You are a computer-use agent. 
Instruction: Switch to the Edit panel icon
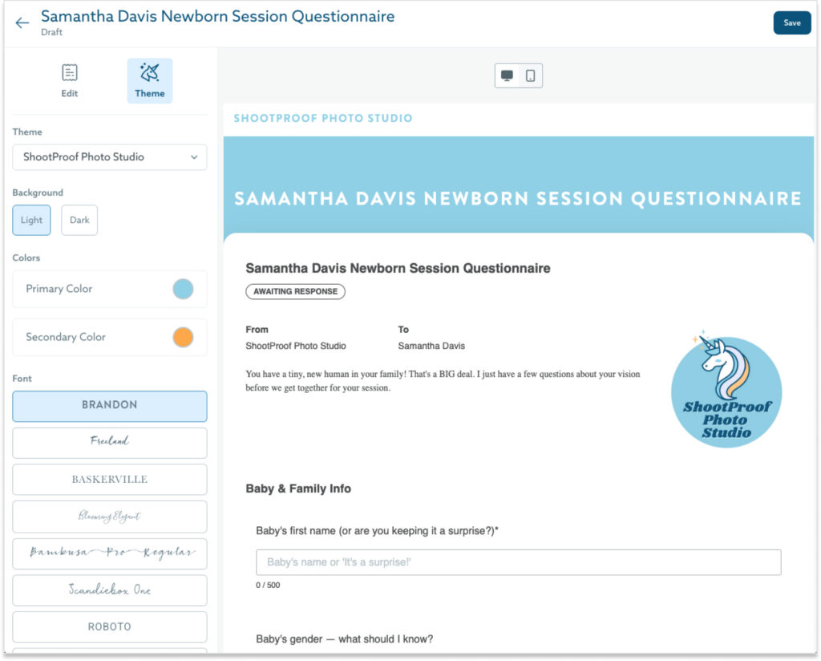69,72
